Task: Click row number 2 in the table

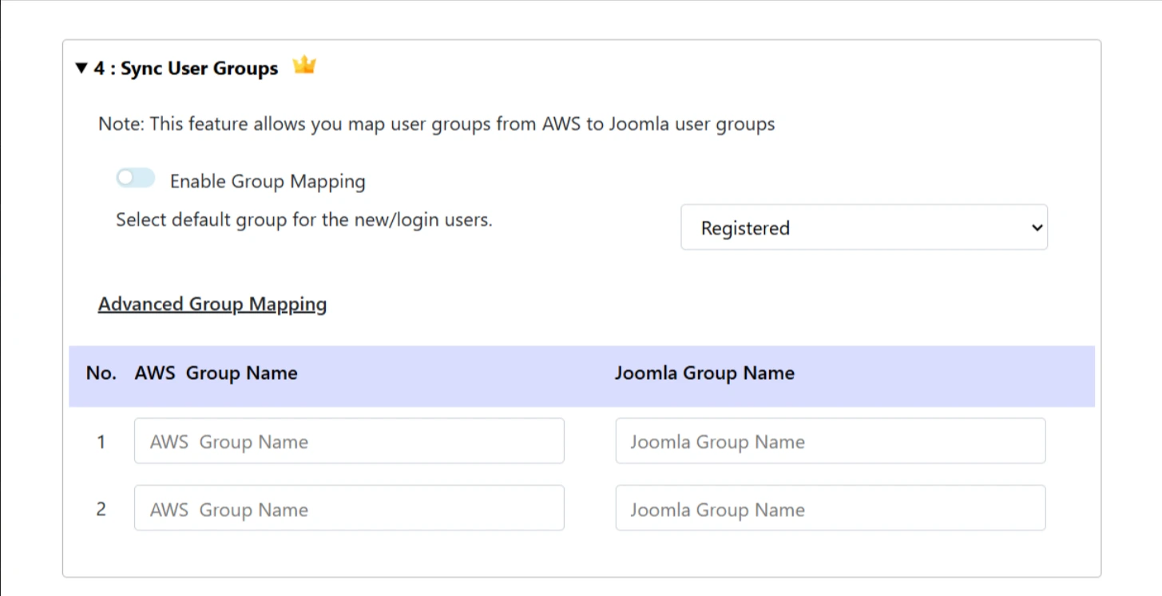Action: [101, 509]
